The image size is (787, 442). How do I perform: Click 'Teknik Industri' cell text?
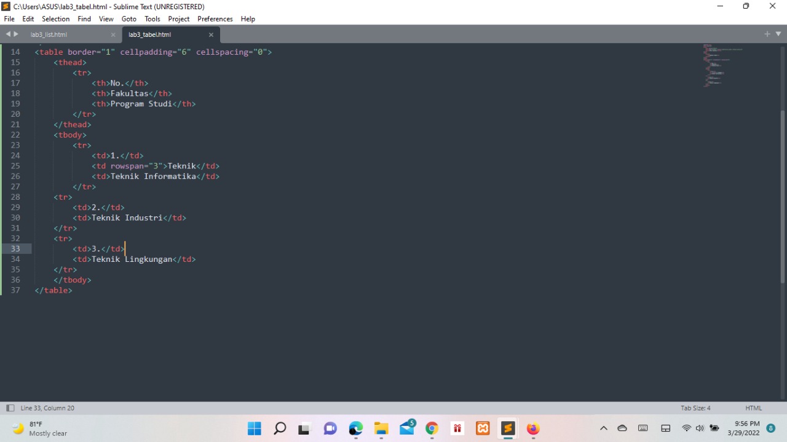(127, 218)
